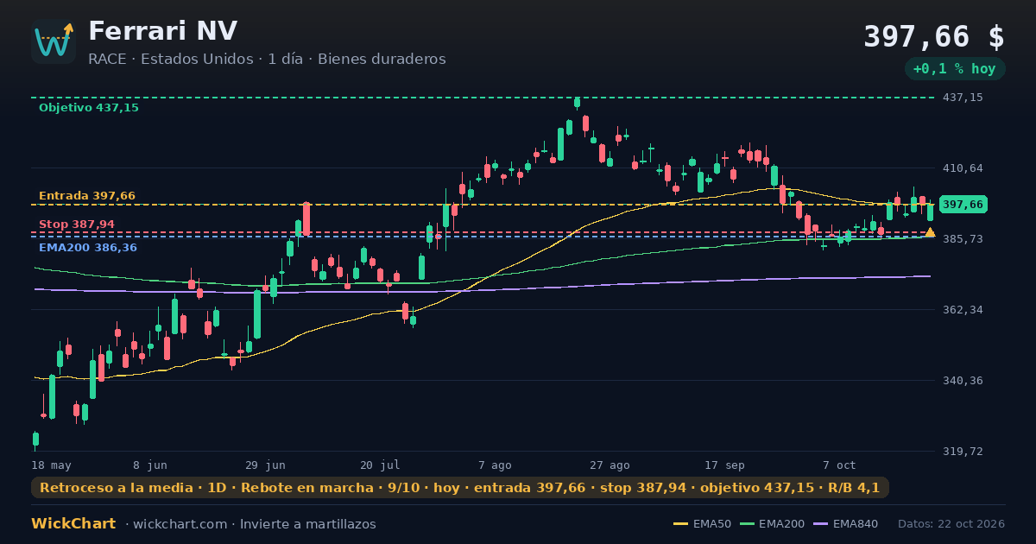The height and width of the screenshot is (544, 1036).
Task: Click the green 397,66 current price tag on axis
Action: tap(963, 205)
